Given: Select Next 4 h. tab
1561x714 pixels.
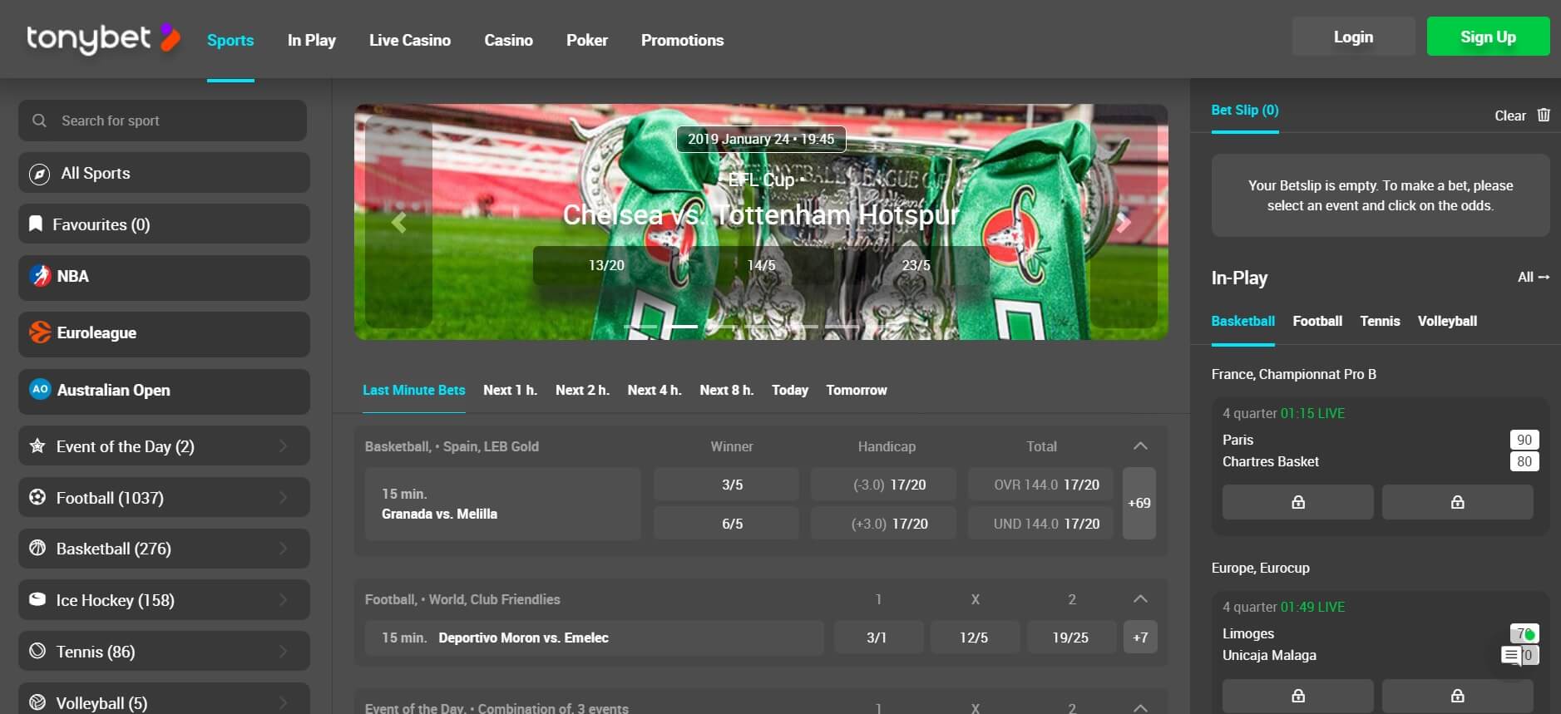Looking at the screenshot, I should pos(655,390).
